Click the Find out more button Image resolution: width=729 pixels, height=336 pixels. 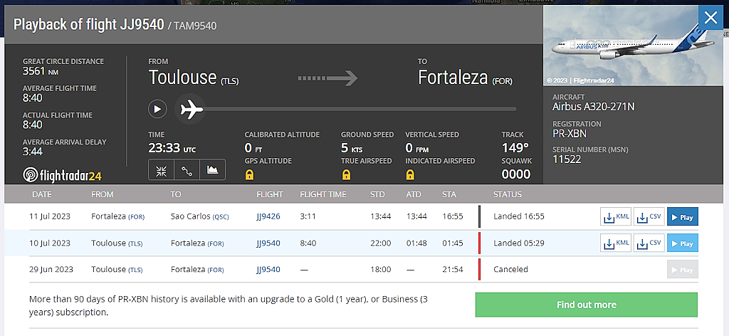[x=586, y=305]
